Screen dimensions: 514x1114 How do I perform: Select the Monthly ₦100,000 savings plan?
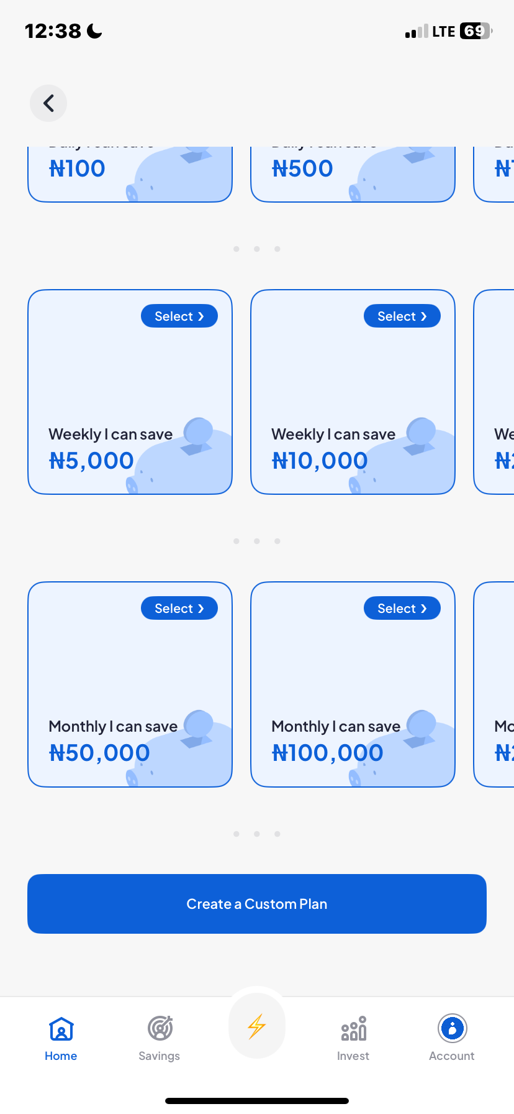(x=402, y=609)
